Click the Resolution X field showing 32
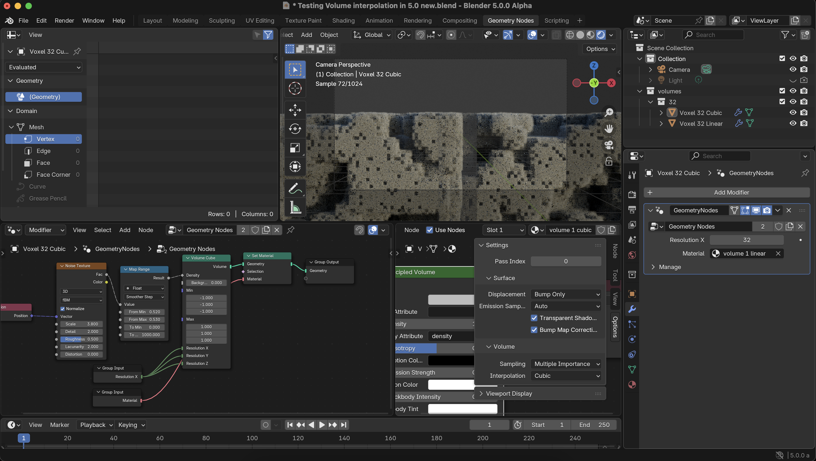The image size is (816, 461). point(747,240)
